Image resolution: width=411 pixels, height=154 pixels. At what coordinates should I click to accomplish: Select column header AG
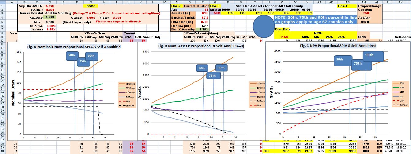coord(344,2)
